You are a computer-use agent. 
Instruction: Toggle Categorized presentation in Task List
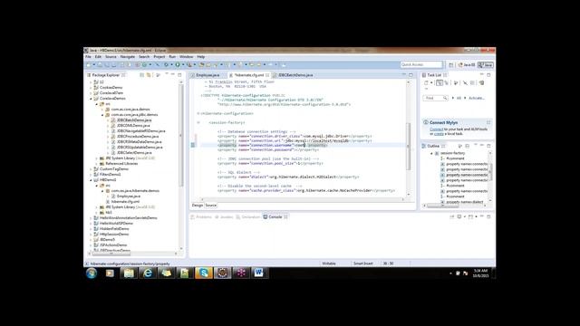tap(439, 83)
